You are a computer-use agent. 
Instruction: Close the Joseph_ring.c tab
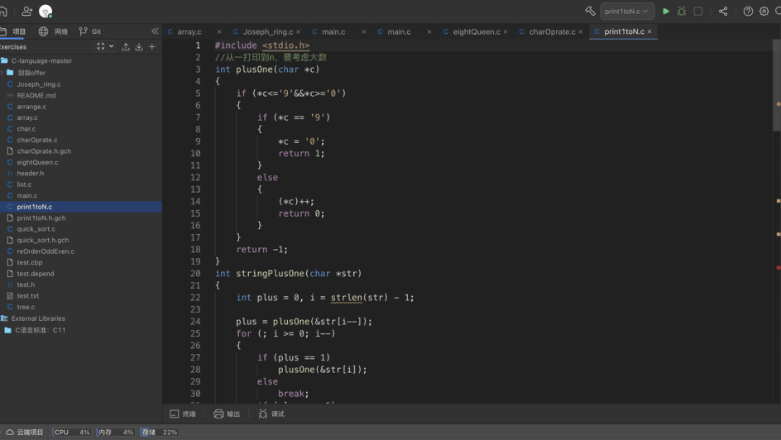[x=299, y=31]
